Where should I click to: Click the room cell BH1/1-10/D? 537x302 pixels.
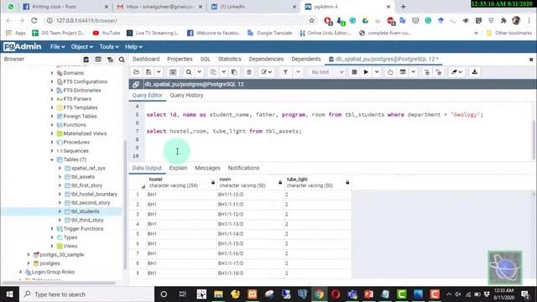[250, 195]
